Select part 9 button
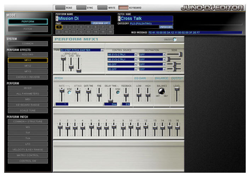Screen dimensions: 250x177 tap(59, 32)
